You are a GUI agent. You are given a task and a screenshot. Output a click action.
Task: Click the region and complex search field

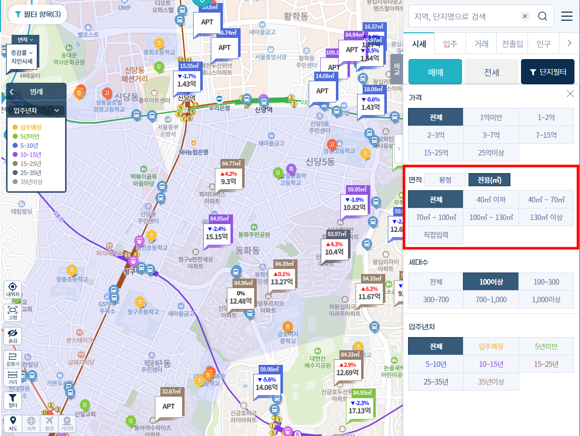pos(464,16)
